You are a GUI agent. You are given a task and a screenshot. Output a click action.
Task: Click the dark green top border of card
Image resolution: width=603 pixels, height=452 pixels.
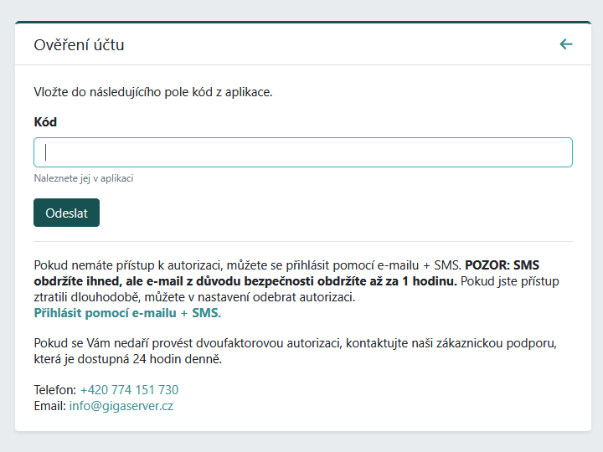(x=302, y=23)
